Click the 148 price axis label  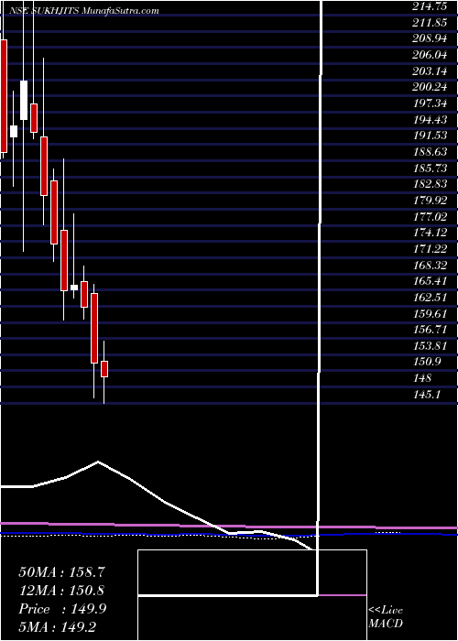pos(424,378)
